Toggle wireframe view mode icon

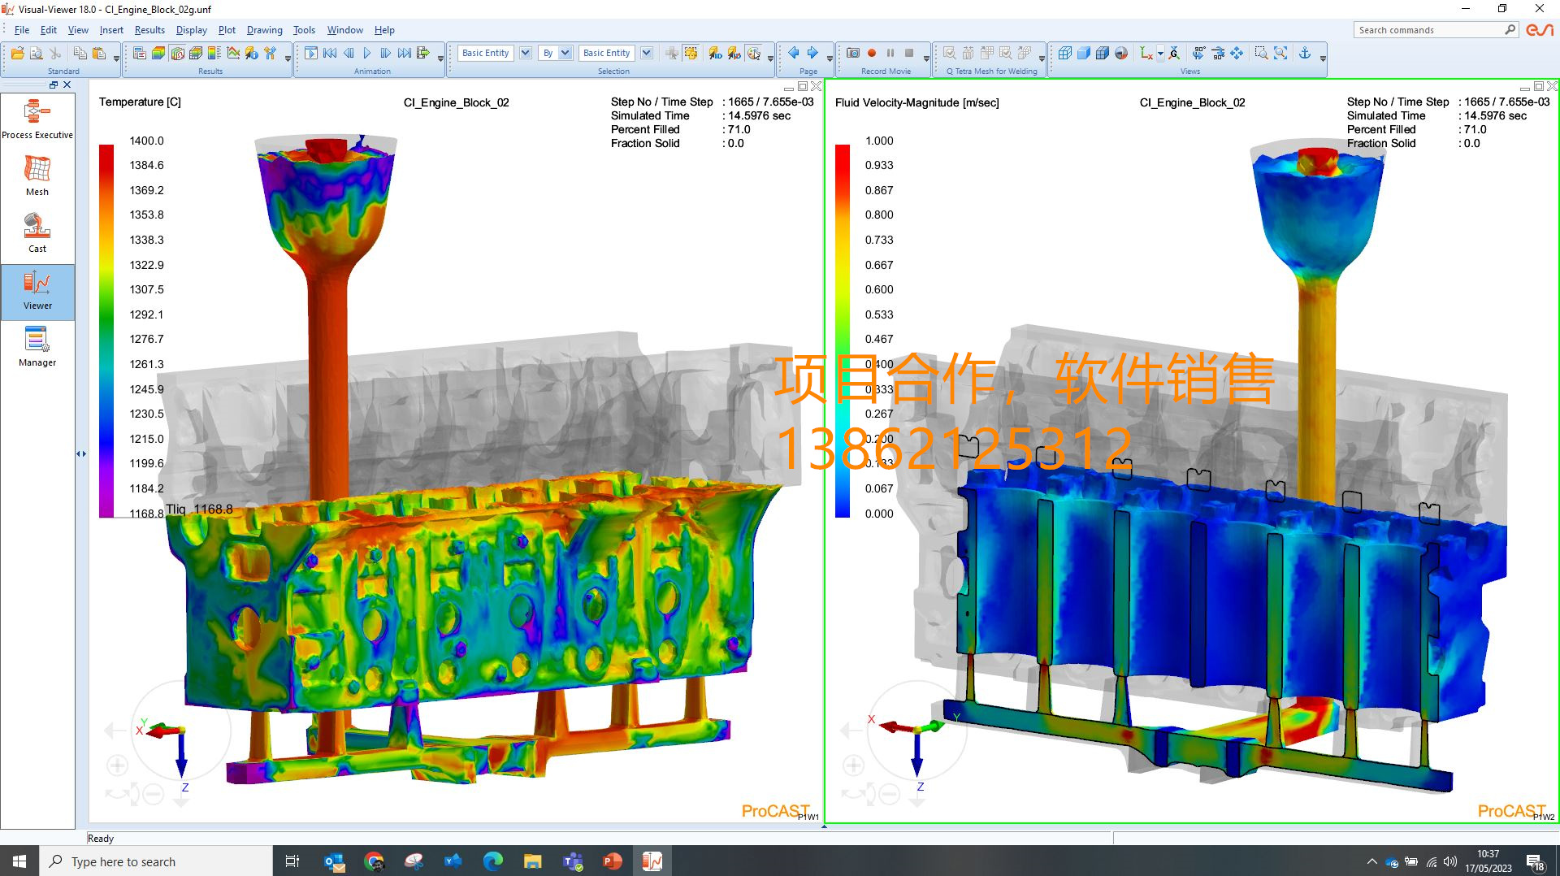pos(1065,53)
